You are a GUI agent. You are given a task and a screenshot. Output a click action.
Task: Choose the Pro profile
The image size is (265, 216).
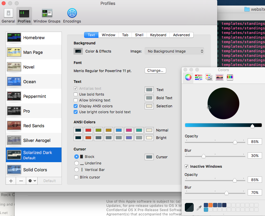(x=34, y=111)
